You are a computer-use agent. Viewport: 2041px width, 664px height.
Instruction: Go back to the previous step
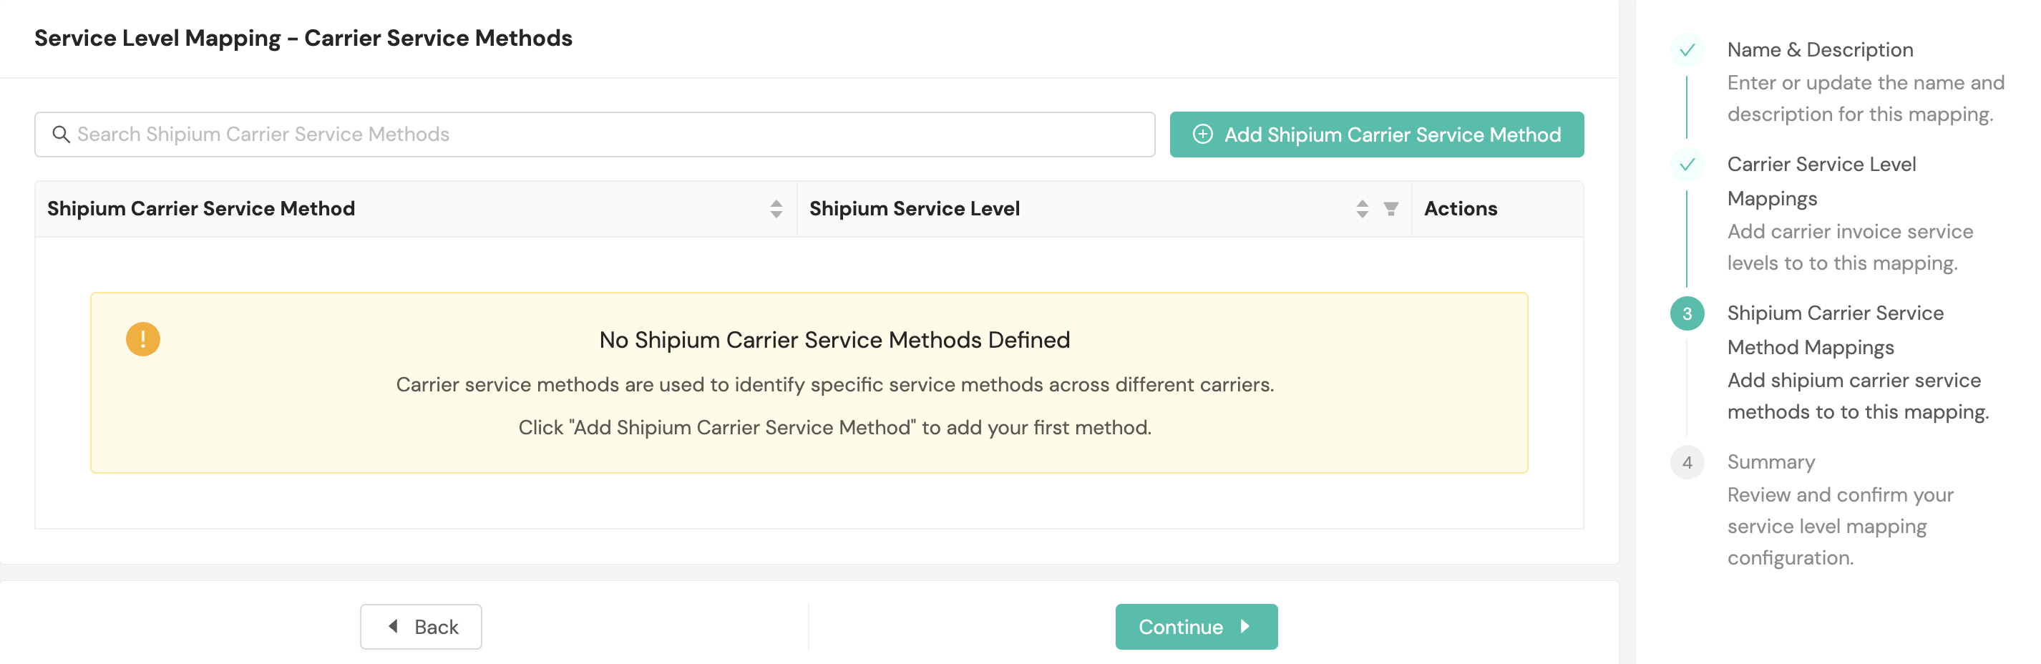pyautogui.click(x=421, y=627)
